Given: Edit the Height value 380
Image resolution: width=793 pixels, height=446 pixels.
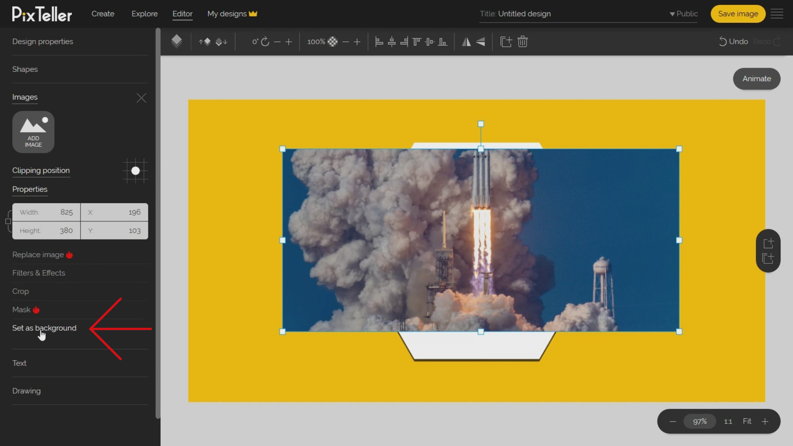Looking at the screenshot, I should [x=46, y=230].
